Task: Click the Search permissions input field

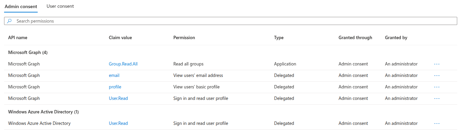Action: click(x=231, y=21)
